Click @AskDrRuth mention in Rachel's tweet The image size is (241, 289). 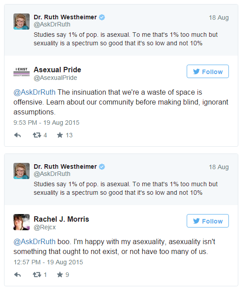tap(35, 241)
